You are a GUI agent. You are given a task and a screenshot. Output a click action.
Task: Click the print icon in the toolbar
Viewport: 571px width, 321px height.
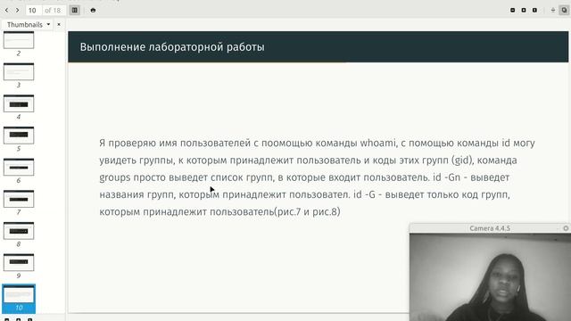coord(93,10)
